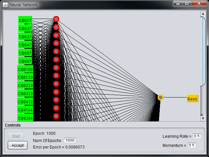Click the Java icon in title bar
This screenshot has height=157, width=209.
point(5,5)
